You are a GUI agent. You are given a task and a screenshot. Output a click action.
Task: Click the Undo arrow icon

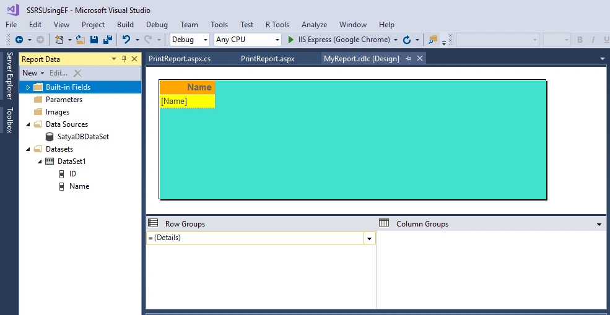(x=126, y=40)
